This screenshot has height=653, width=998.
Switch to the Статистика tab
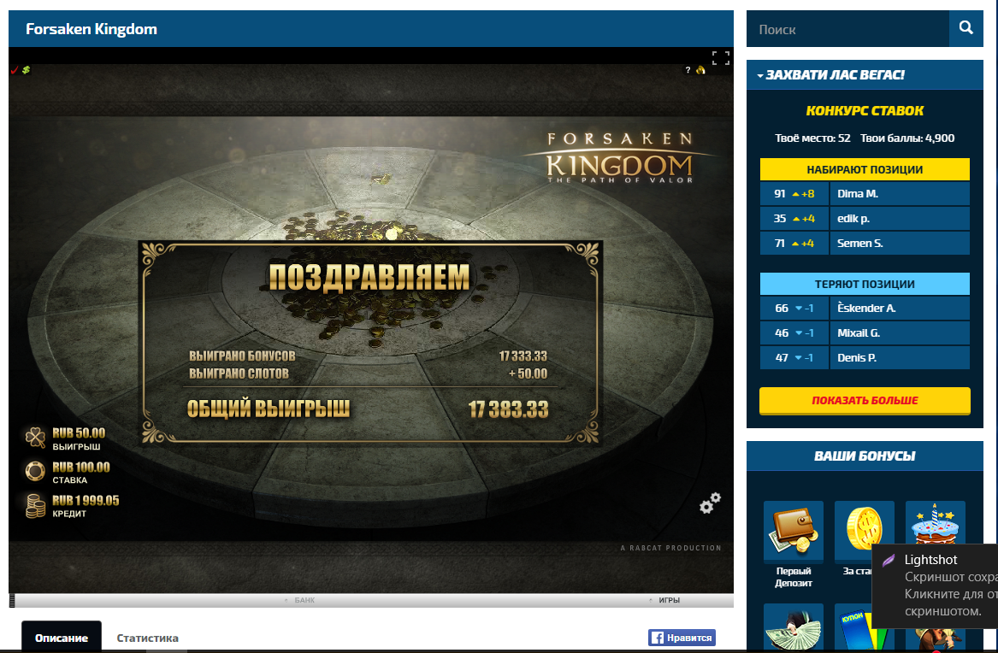[x=148, y=638]
